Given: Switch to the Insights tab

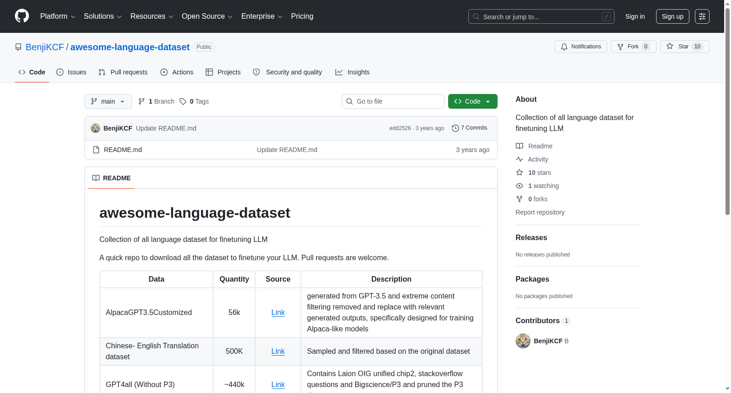Looking at the screenshot, I should pos(352,72).
